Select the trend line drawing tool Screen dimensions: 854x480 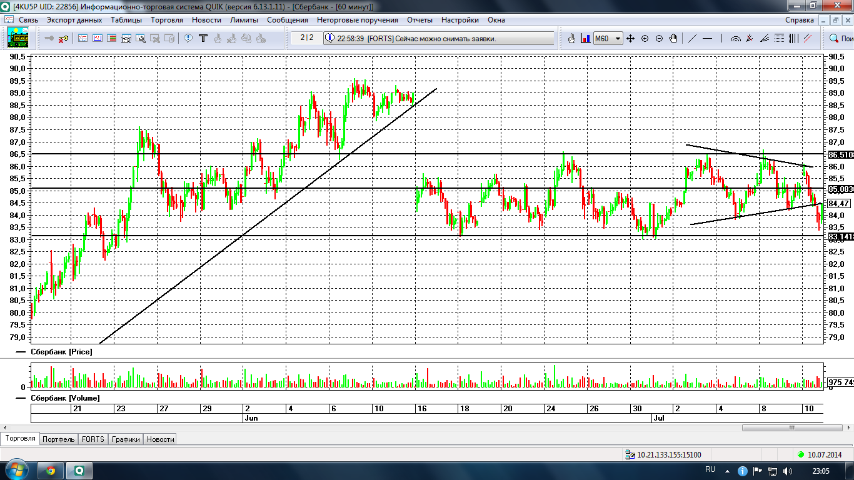pyautogui.click(x=693, y=39)
